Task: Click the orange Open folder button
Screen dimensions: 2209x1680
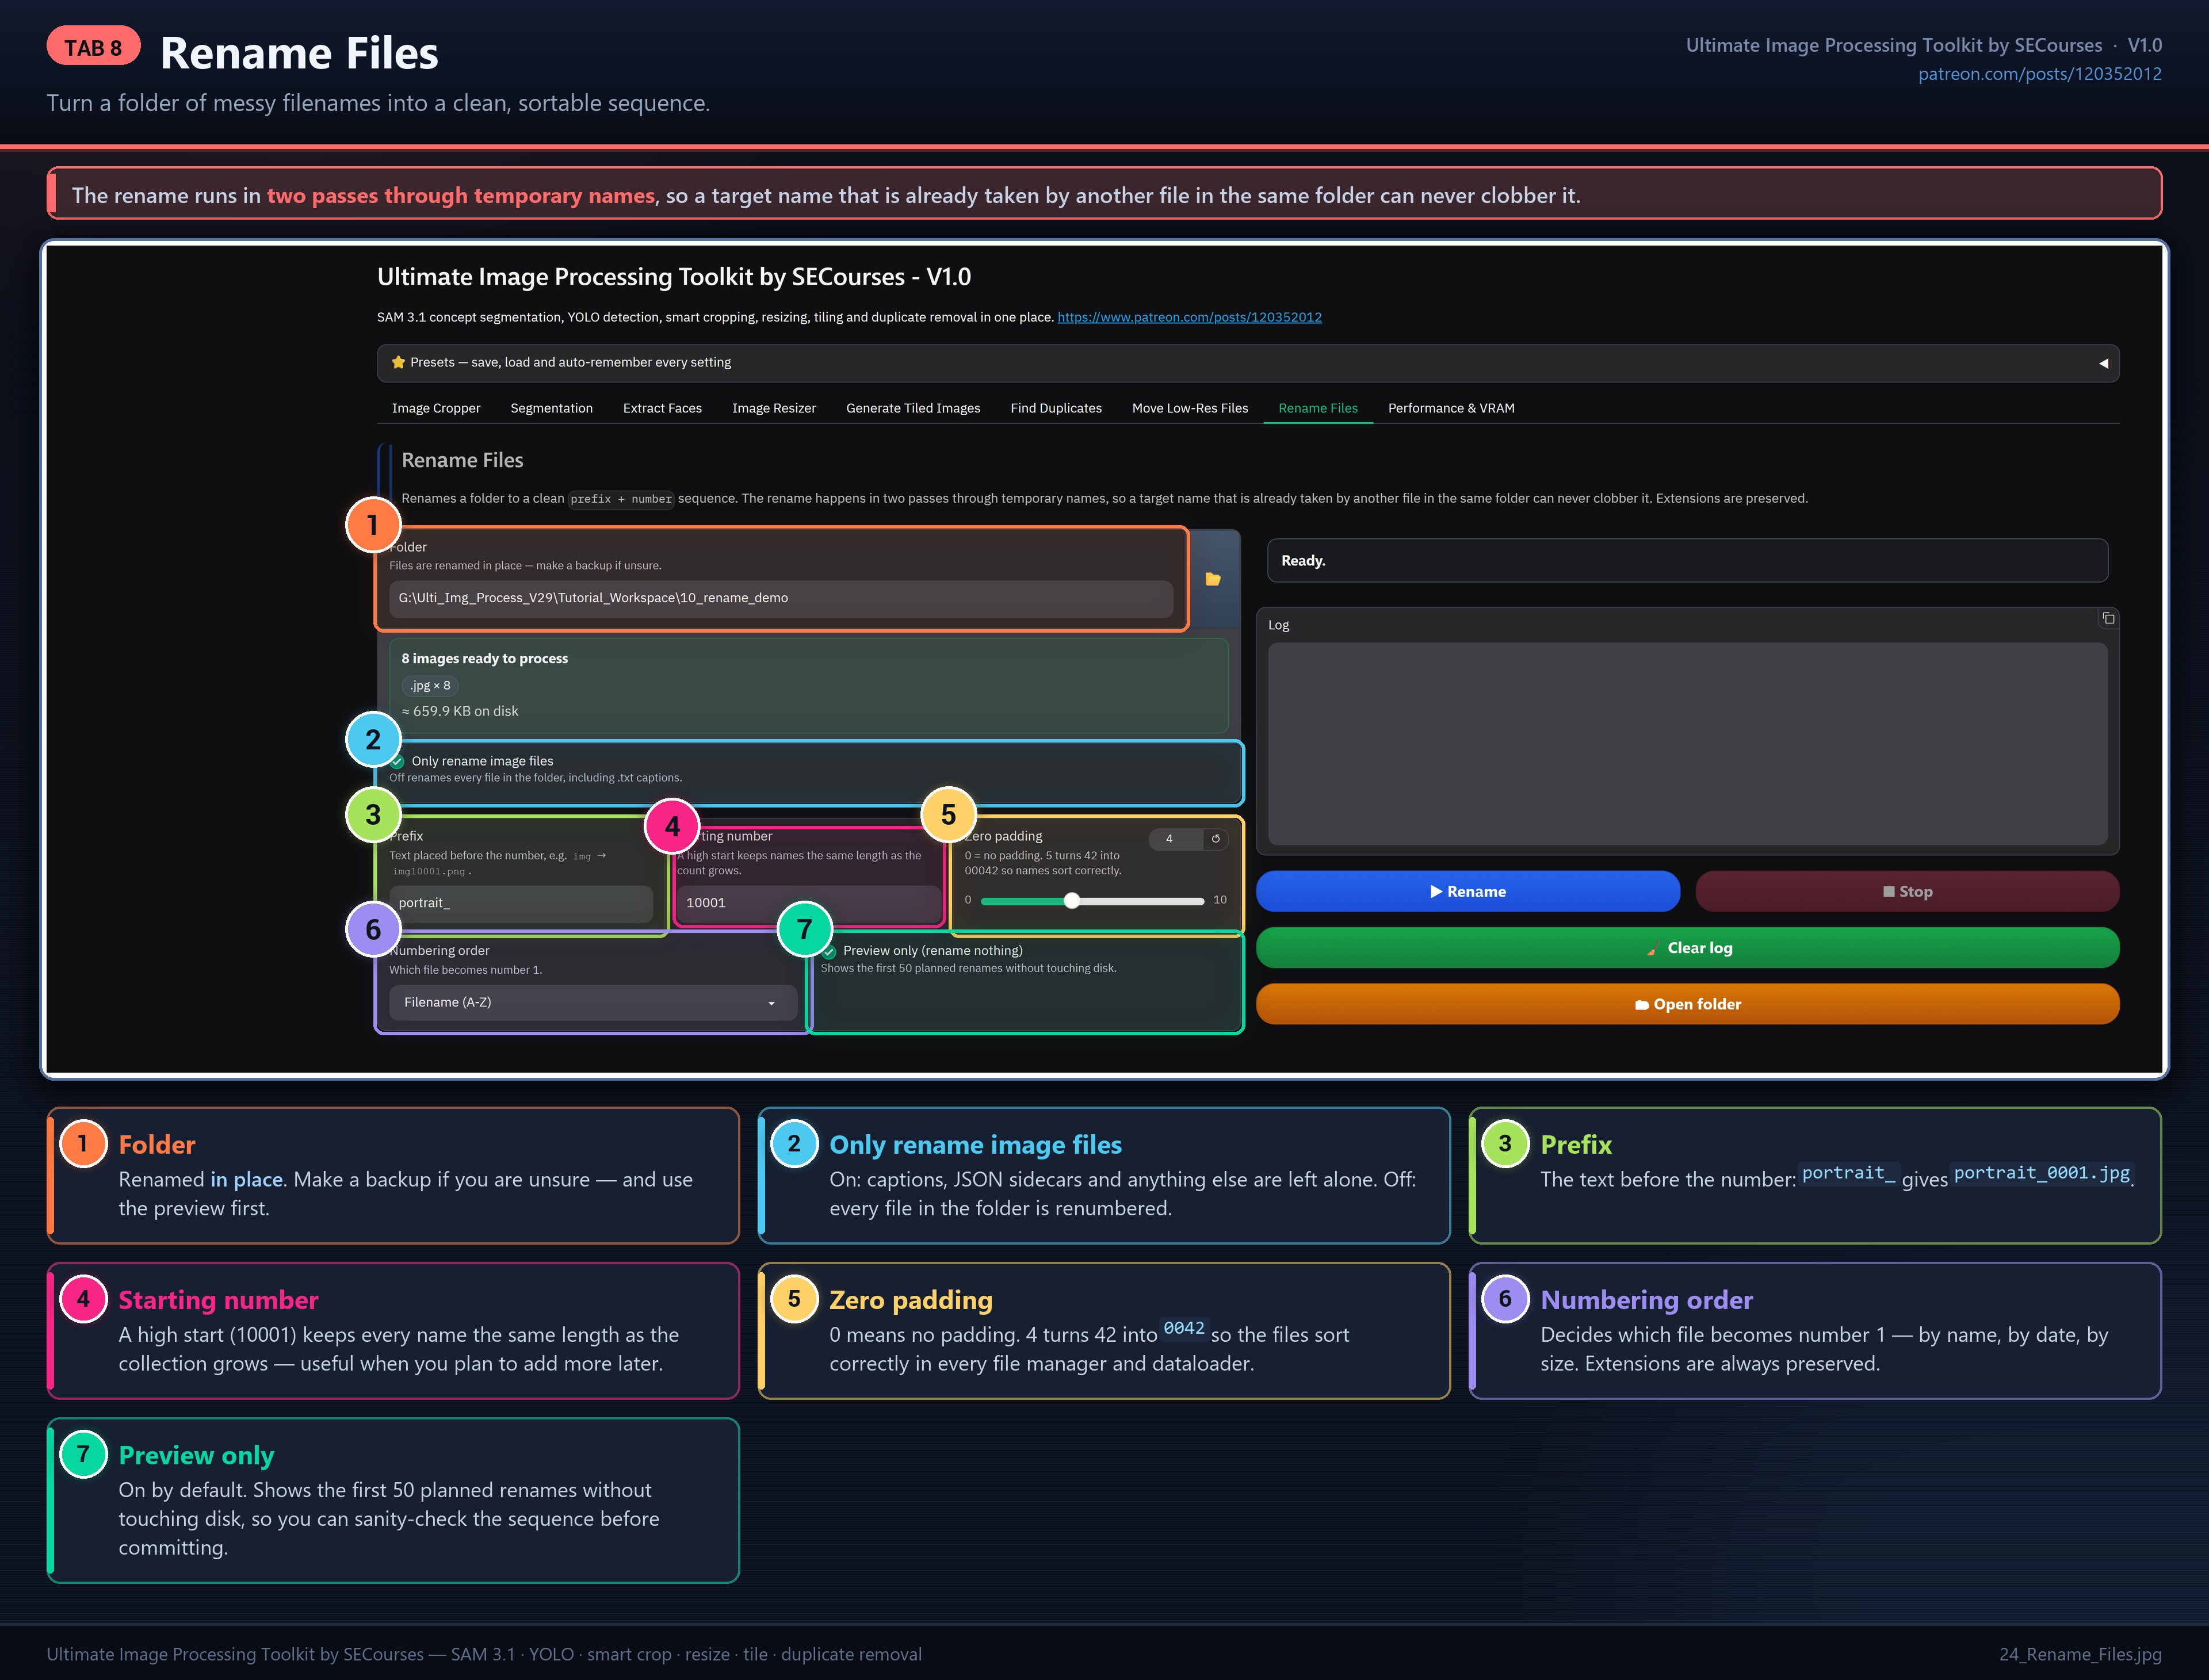Action: coord(1687,1004)
